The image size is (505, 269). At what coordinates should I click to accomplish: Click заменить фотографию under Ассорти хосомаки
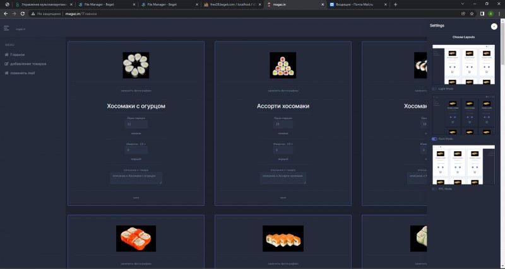pyautogui.click(x=283, y=91)
